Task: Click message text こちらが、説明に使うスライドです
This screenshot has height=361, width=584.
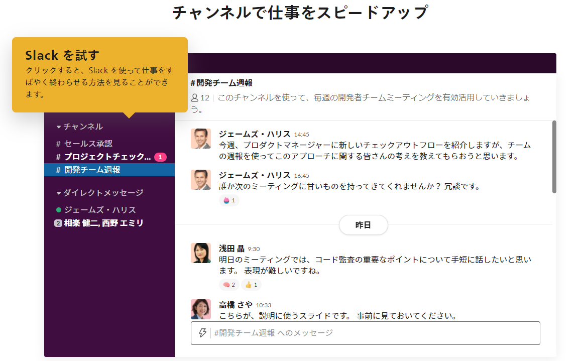Action: [338, 316]
